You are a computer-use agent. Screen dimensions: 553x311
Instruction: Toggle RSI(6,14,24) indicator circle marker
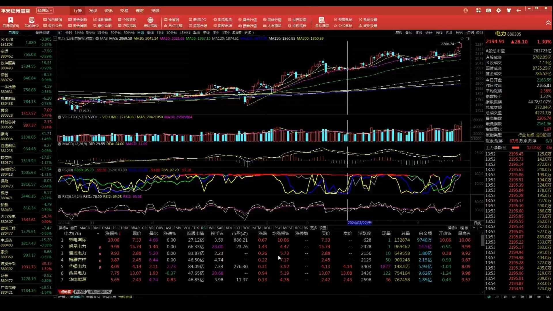[59, 197]
